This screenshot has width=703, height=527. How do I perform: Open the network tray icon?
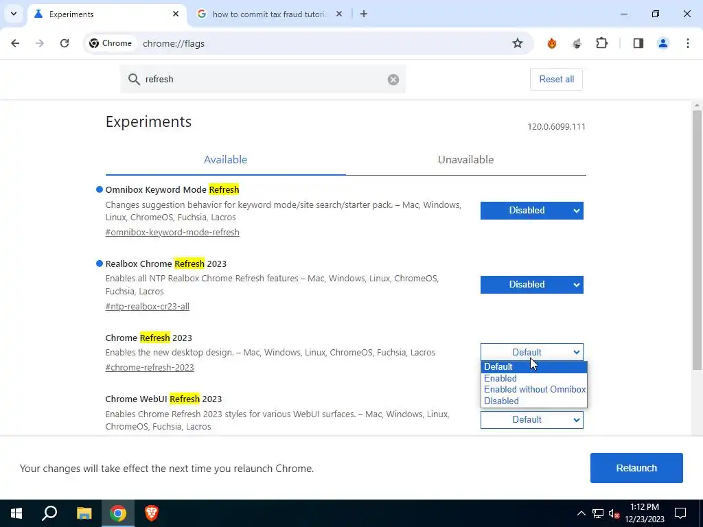click(598, 513)
